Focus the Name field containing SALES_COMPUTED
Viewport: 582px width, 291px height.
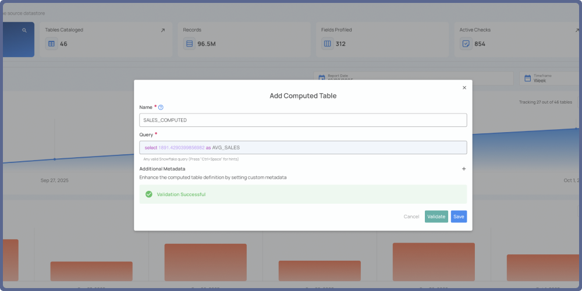point(303,120)
